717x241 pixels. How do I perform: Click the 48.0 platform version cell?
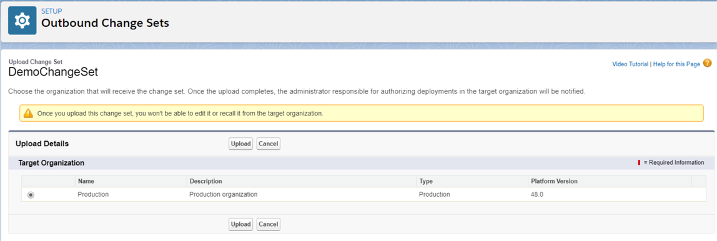(537, 194)
